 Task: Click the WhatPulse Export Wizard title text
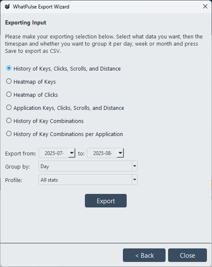pyautogui.click(x=41, y=7)
